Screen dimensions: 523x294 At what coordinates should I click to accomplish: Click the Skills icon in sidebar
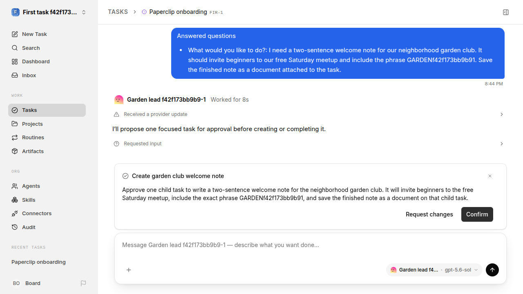point(15,200)
